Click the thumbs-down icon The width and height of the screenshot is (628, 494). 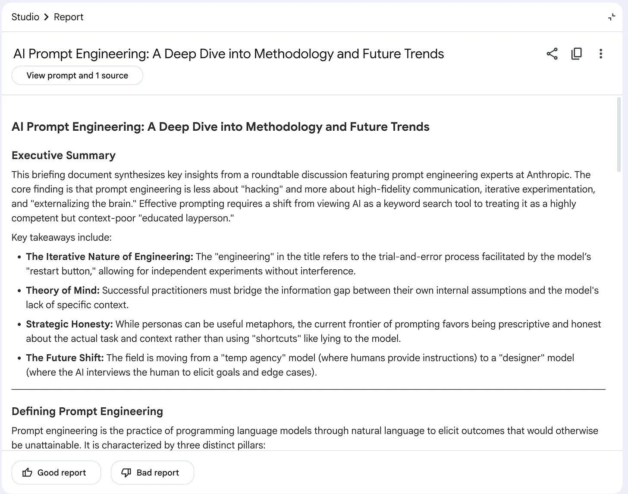pyautogui.click(x=126, y=473)
